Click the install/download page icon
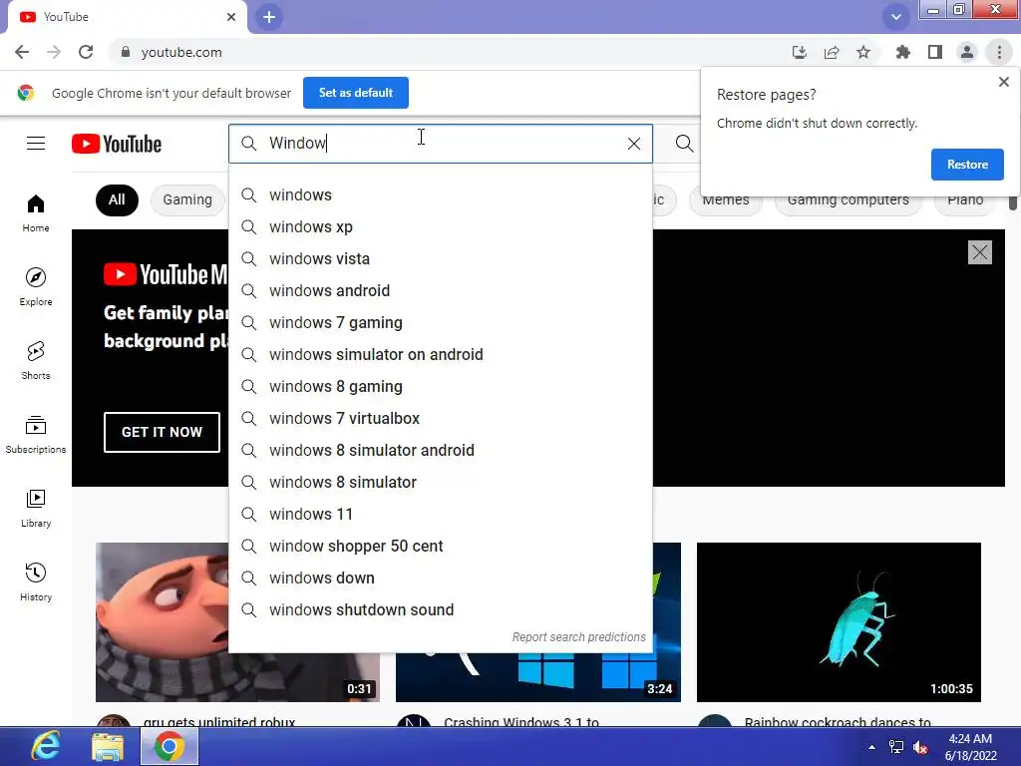The height and width of the screenshot is (766, 1021). pyautogui.click(x=800, y=52)
